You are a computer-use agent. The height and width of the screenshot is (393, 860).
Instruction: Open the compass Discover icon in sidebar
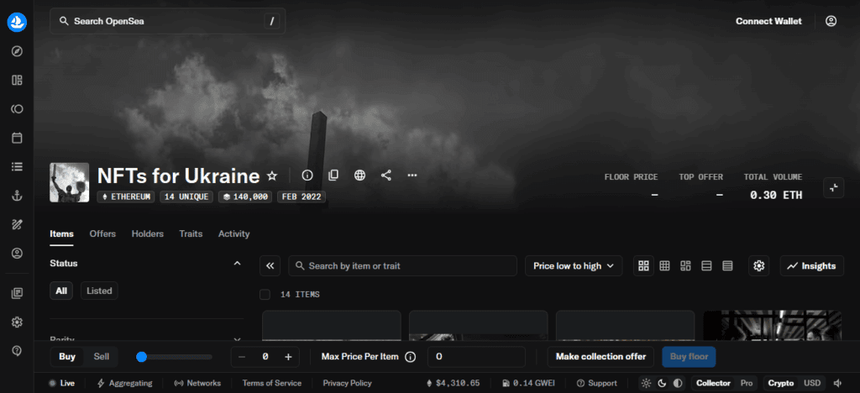[x=17, y=51]
